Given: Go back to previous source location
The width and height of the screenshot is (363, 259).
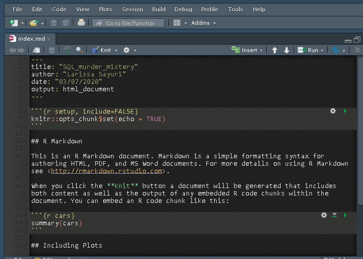Looking at the screenshot, I should pyautogui.click(x=12, y=50).
